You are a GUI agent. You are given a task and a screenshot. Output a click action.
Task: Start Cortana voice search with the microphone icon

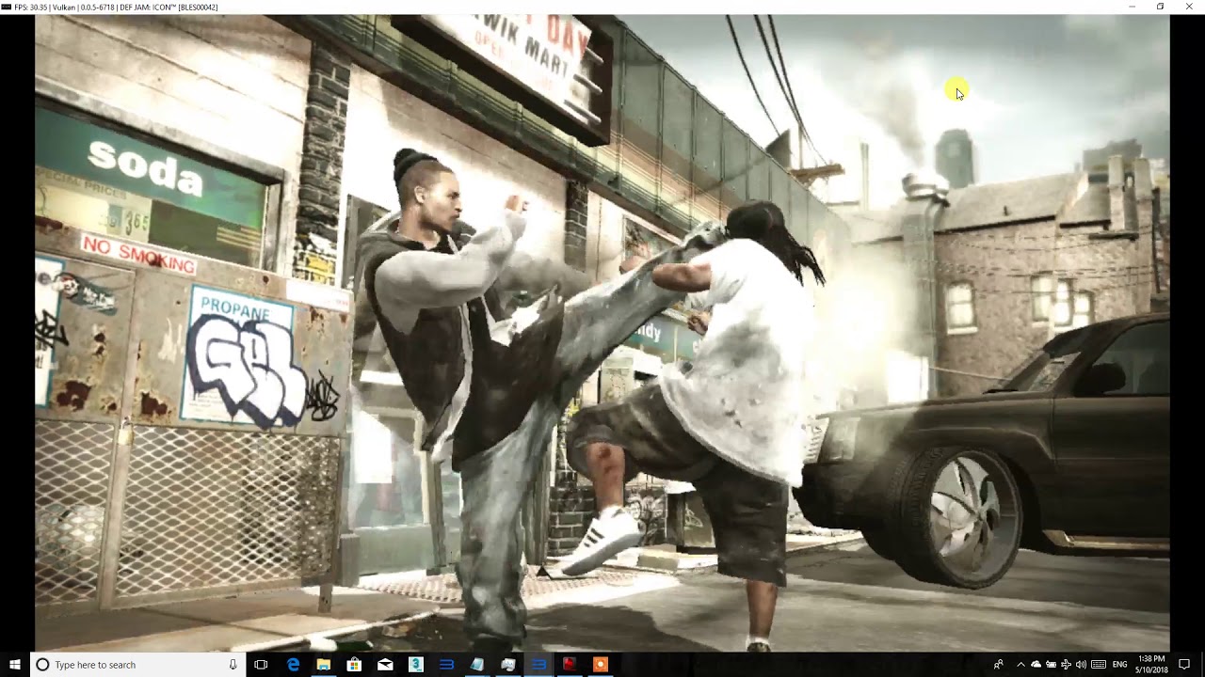(x=233, y=665)
